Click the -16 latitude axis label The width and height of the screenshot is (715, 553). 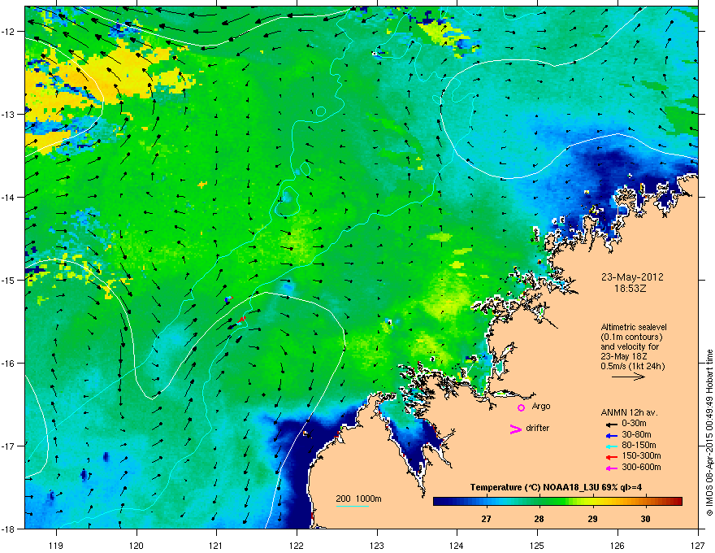9,364
